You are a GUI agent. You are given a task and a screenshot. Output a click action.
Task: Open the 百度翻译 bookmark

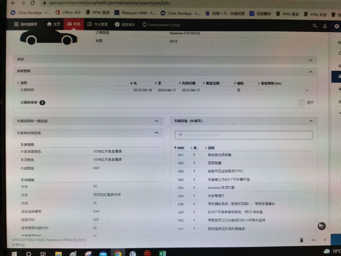[260, 14]
